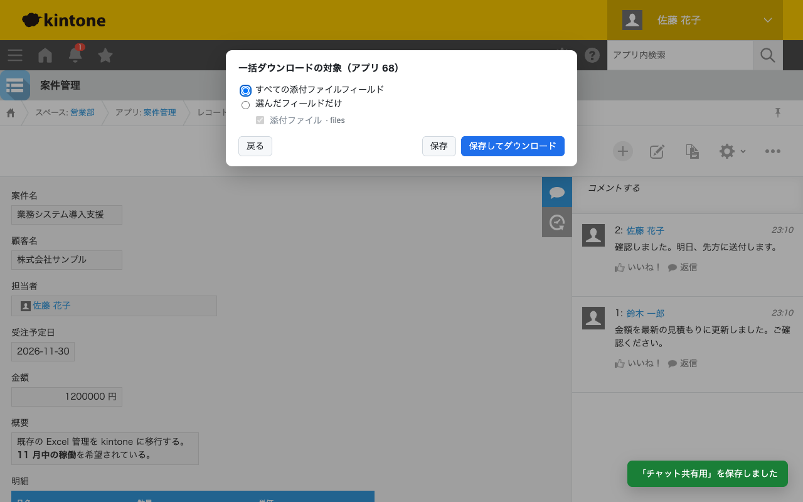The width and height of the screenshot is (803, 502).
Task: Reply to comment 1 with 返信
Action: (x=683, y=363)
